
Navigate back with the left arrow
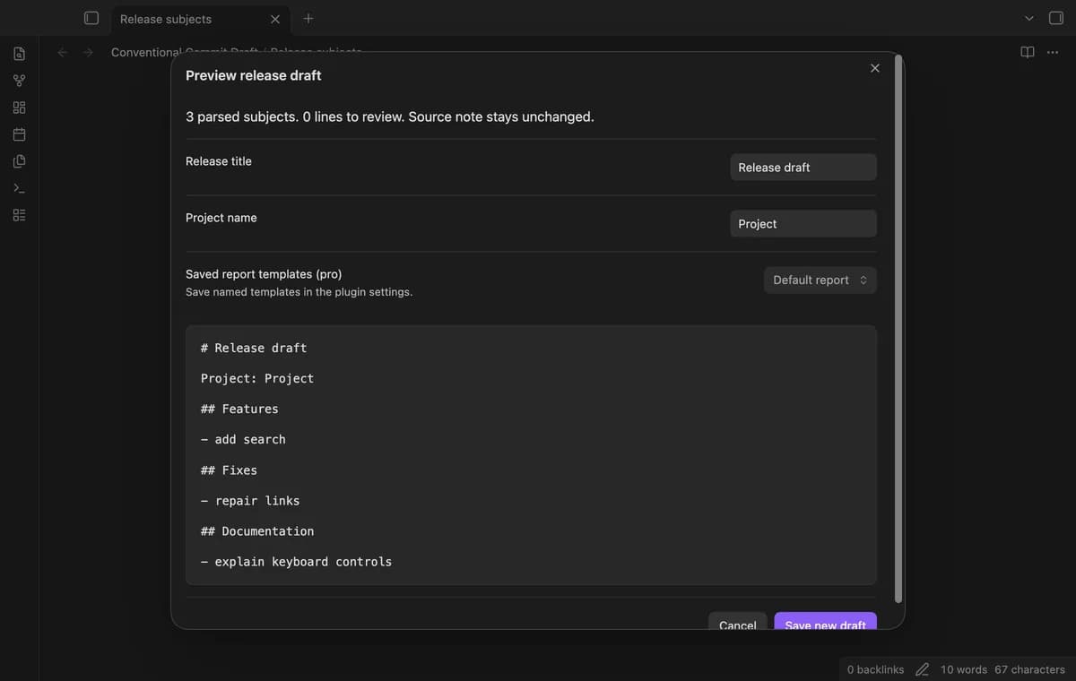pos(63,52)
